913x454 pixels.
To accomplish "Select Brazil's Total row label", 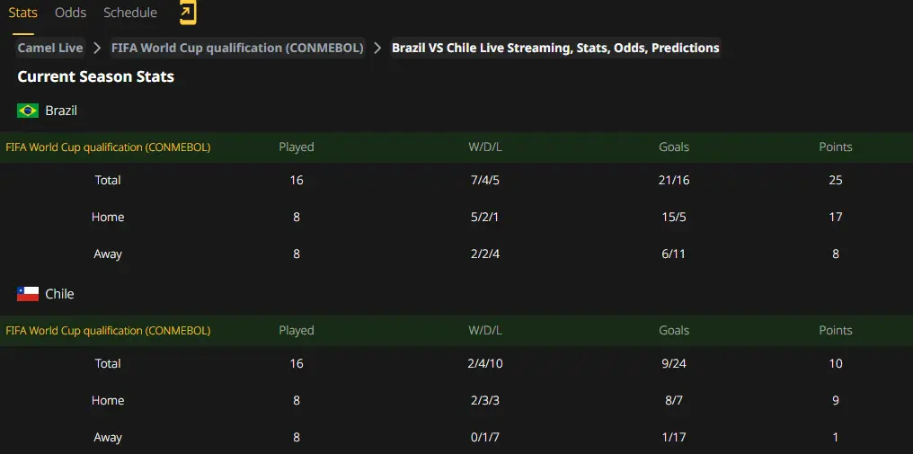I will click(x=108, y=180).
